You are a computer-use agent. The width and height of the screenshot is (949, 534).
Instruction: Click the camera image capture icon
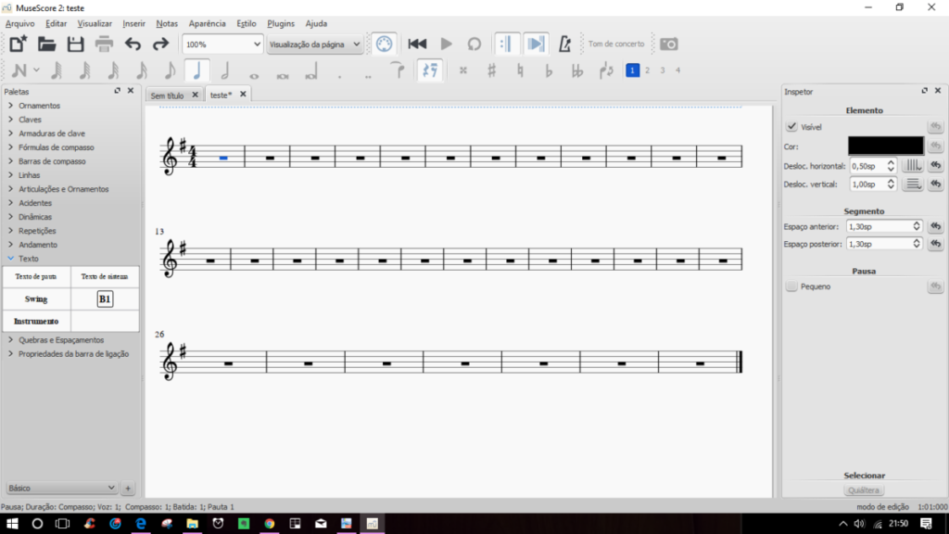click(668, 44)
